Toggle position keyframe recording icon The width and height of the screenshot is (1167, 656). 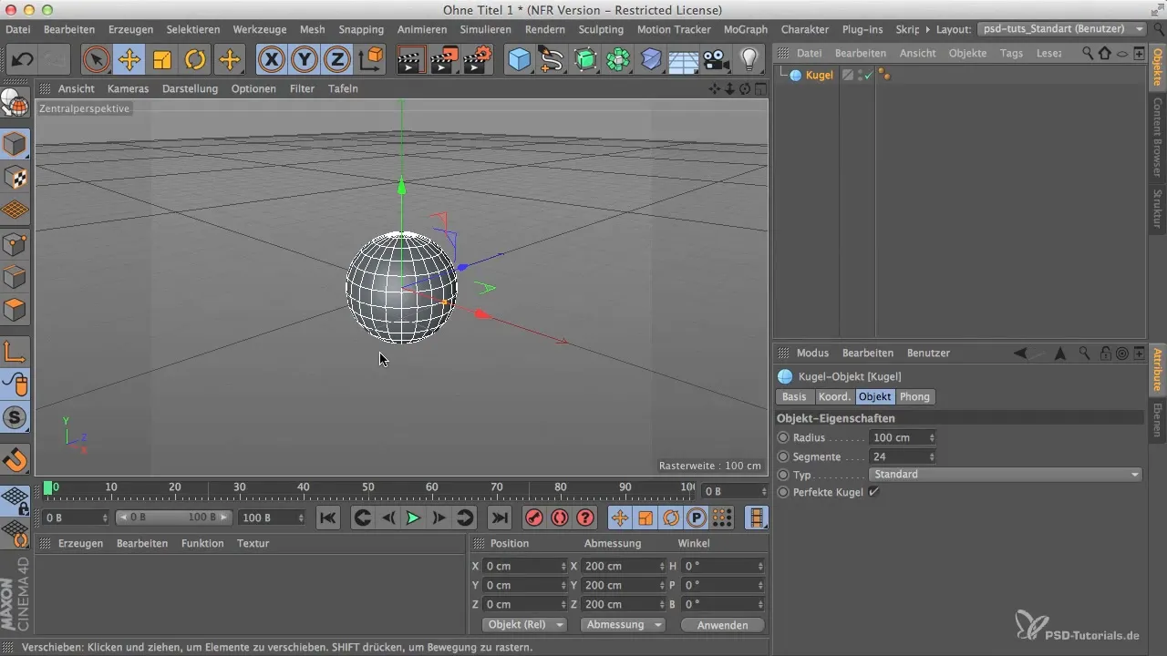(x=620, y=518)
